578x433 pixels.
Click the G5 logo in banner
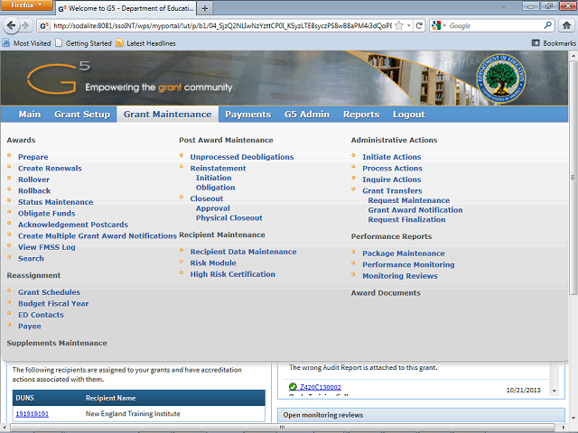[x=58, y=78]
